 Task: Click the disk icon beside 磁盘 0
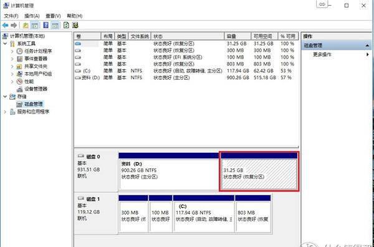[x=81, y=157]
